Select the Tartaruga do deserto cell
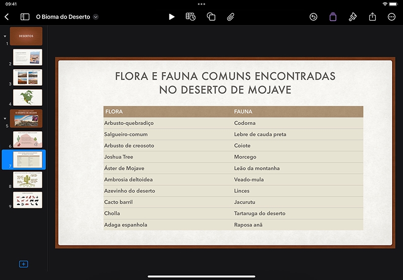403x280 pixels. [x=298, y=213]
